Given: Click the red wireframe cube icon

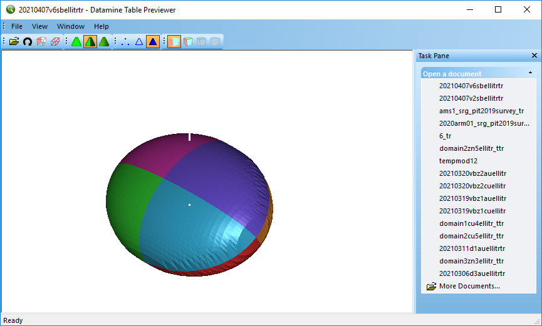Looking at the screenshot, I should pos(41,42).
